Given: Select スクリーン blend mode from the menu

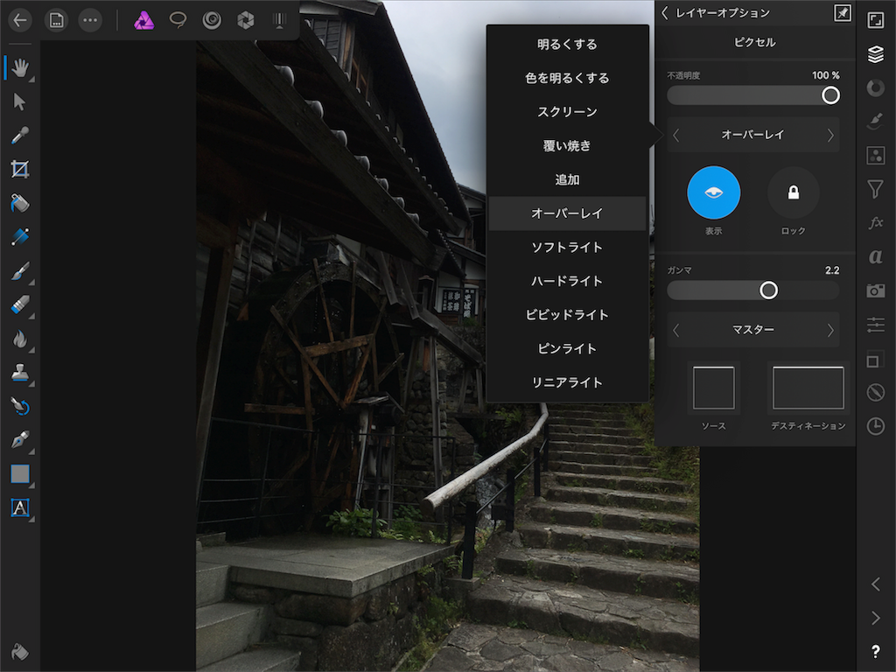Looking at the screenshot, I should 568,112.
